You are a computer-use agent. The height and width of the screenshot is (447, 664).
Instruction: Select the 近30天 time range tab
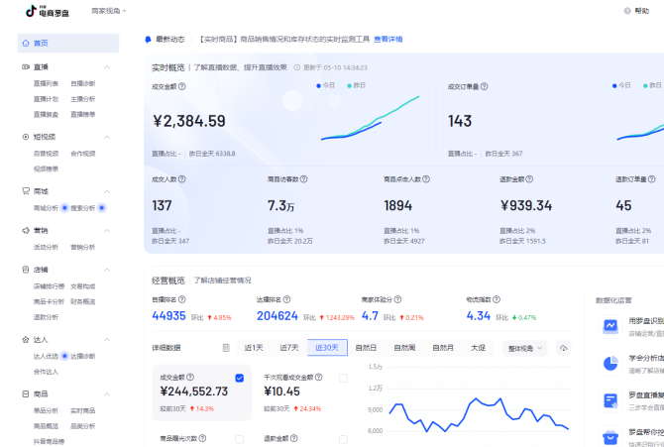click(x=327, y=348)
